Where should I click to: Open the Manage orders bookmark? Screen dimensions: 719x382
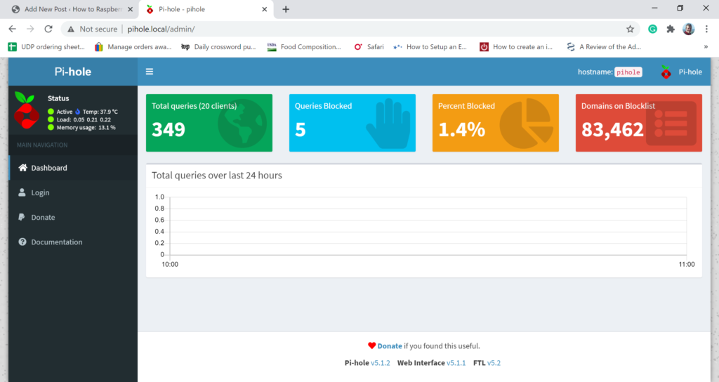(x=133, y=47)
